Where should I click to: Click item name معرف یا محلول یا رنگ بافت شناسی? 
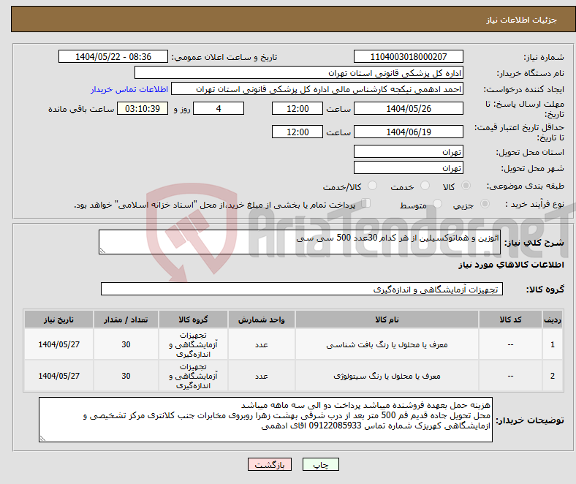click(387, 344)
